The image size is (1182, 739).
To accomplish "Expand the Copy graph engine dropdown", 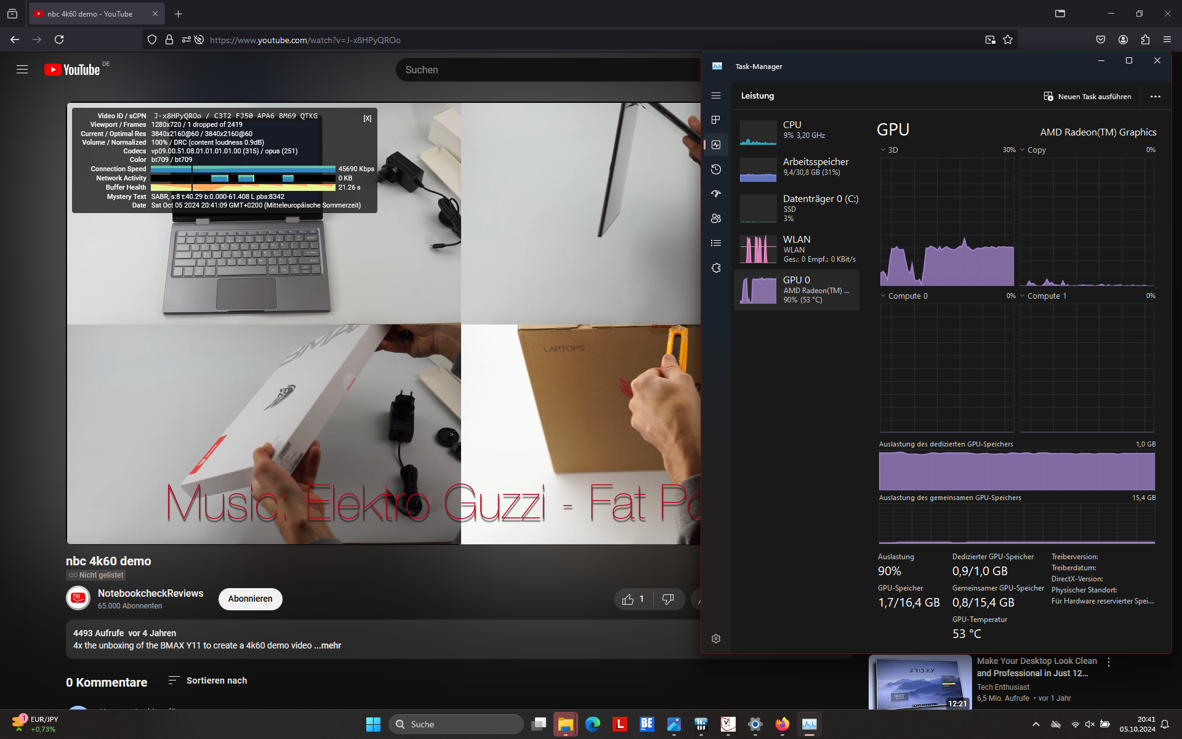I will 1023,150.
